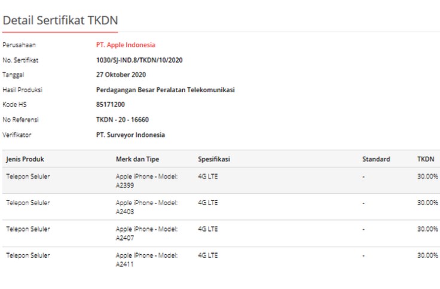Click the Jenis Produk column header
Viewport: 440px width, 289px height.
pyautogui.click(x=25, y=159)
